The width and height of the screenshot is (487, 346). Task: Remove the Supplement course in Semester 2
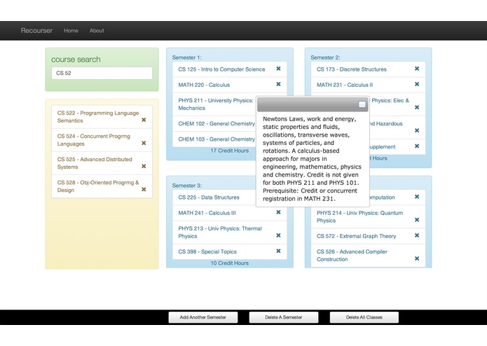point(417,146)
